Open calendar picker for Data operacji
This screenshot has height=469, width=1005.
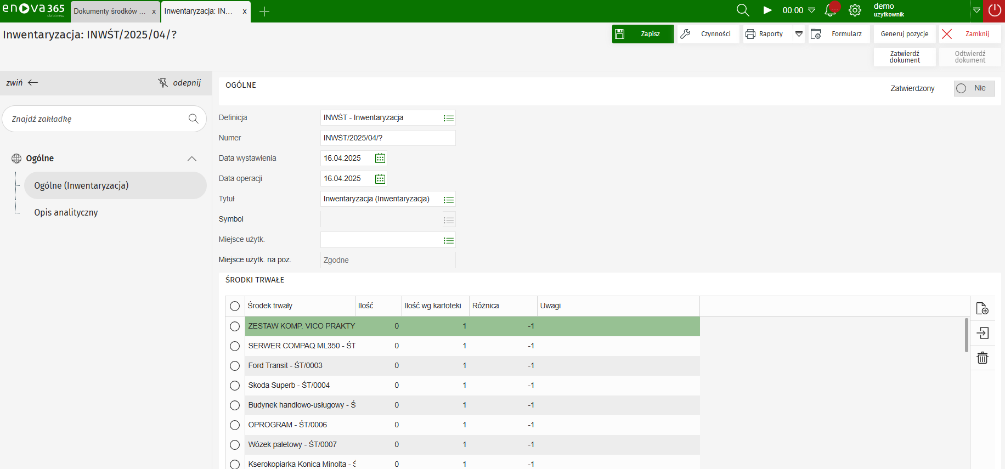[380, 179]
